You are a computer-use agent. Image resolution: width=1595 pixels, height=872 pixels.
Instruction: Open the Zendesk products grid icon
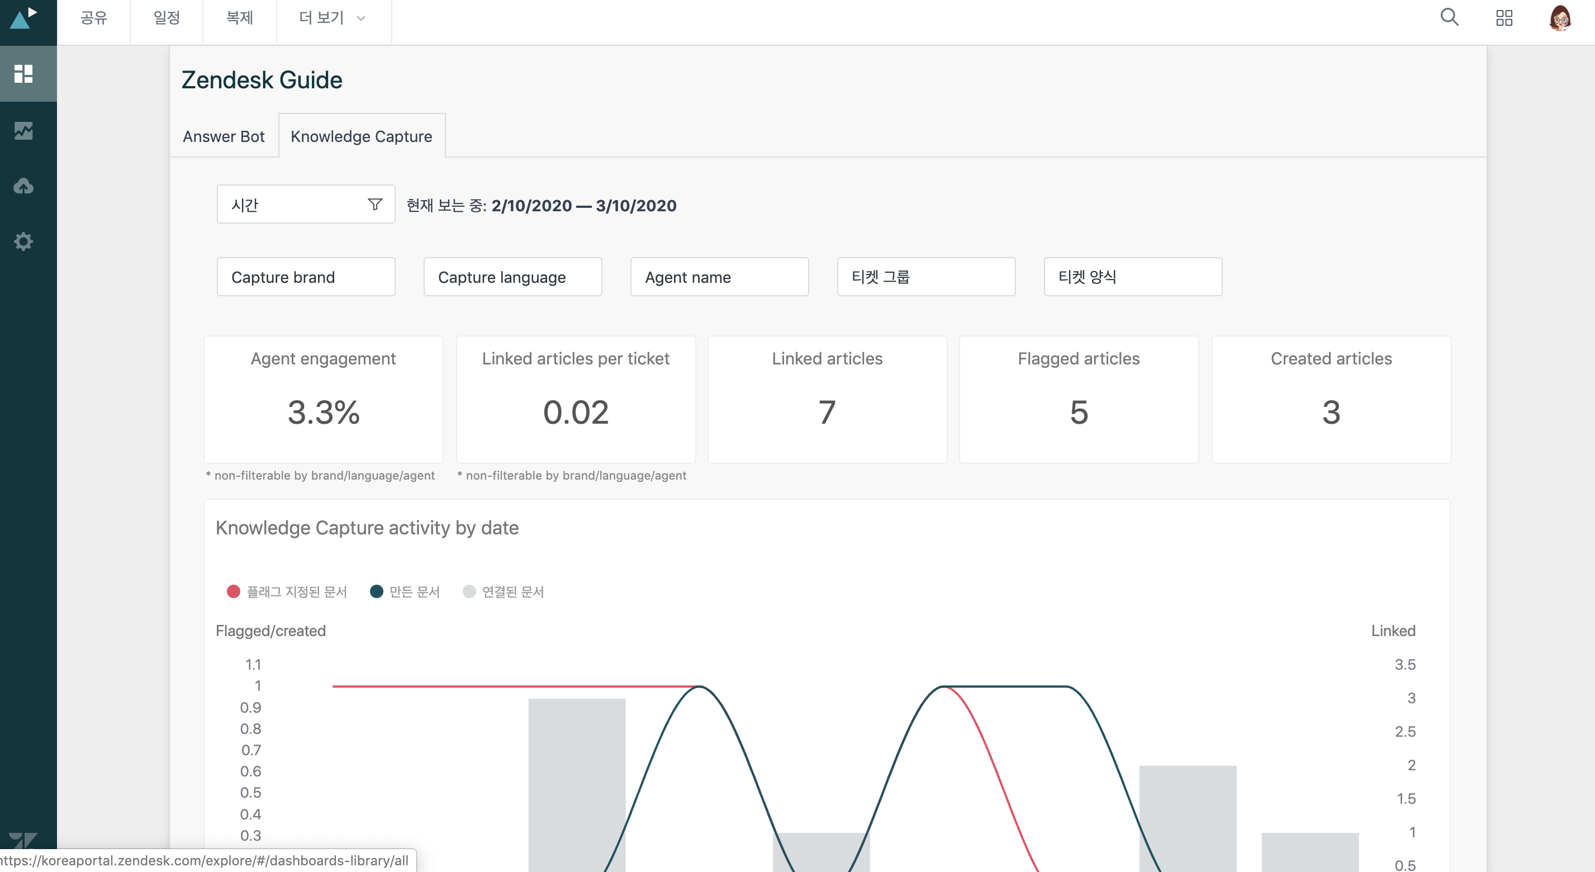click(1504, 18)
